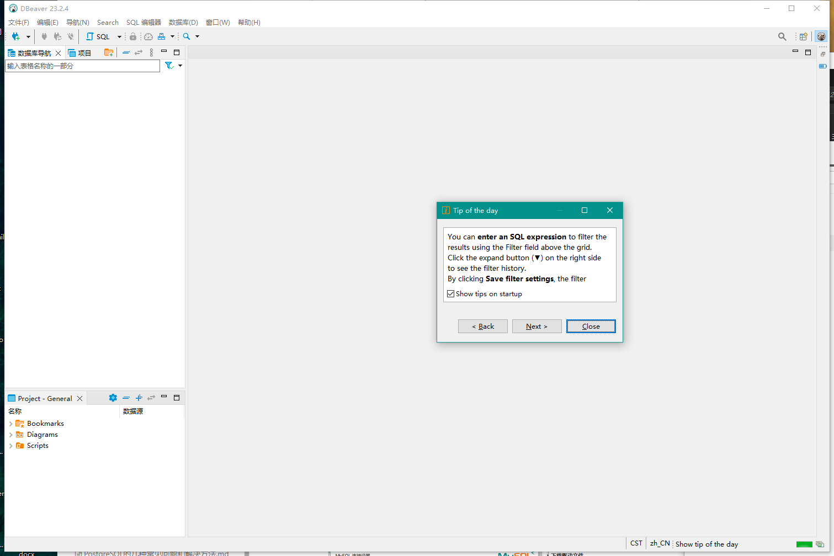
Task: Focus the 输入表格名称的一部分 filter field
Action: coord(82,66)
